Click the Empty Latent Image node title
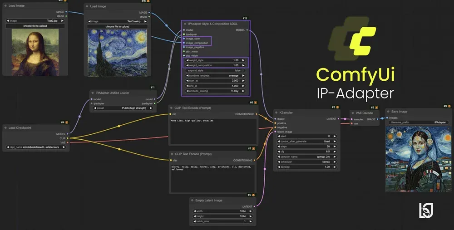Screen dimensions: 454x230 pos(209,200)
